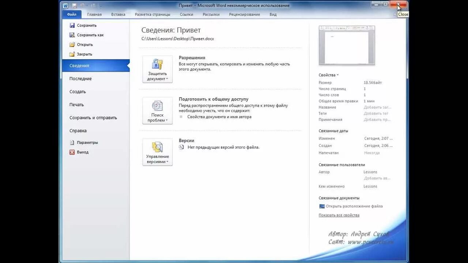
Task: Click the Close document folder icon
Action: coord(72,54)
